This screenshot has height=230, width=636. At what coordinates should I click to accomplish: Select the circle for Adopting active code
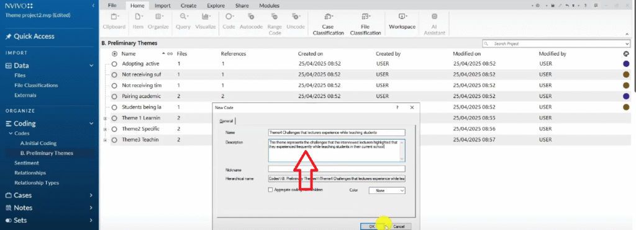coord(114,64)
